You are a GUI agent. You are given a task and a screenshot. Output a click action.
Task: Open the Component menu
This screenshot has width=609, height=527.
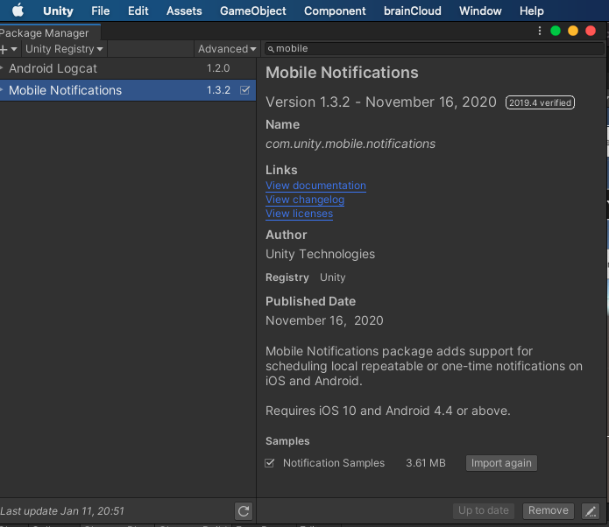click(x=335, y=11)
